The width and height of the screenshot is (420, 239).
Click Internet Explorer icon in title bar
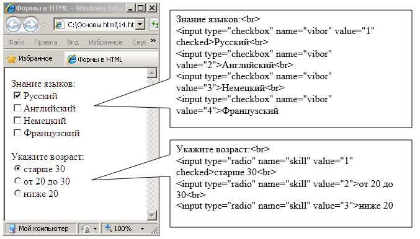pos(10,8)
